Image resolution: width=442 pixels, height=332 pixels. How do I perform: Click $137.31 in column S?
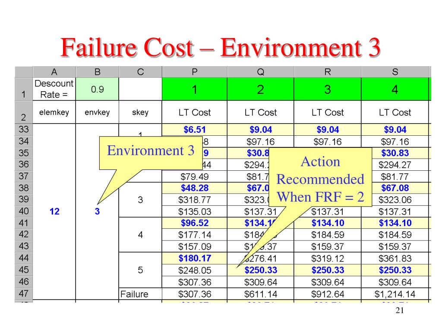tap(395, 211)
